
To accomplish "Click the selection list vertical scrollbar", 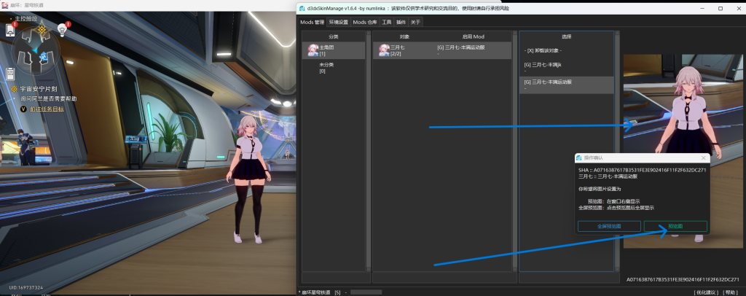I will click(618, 152).
